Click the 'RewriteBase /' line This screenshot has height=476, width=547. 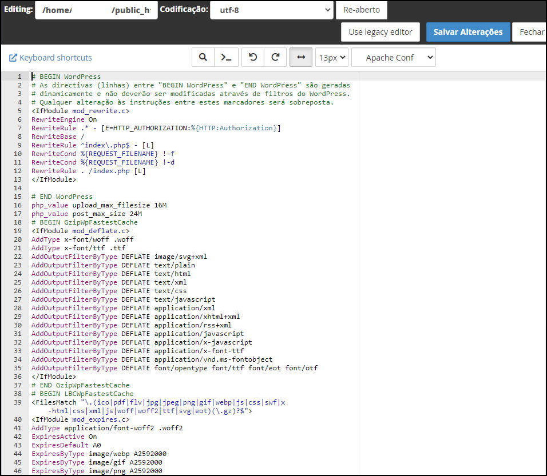[58, 137]
